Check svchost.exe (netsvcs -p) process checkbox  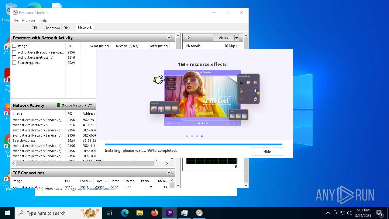(14, 57)
